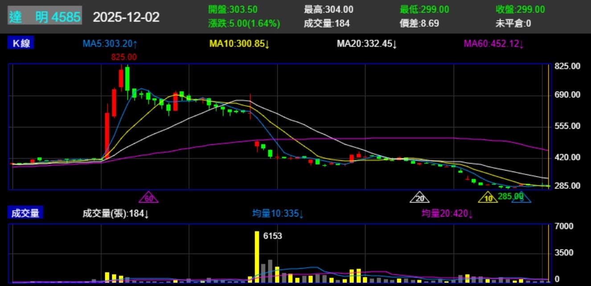Click the 7000 volume axis label
Screen dimensions: 591x286
pos(563,226)
